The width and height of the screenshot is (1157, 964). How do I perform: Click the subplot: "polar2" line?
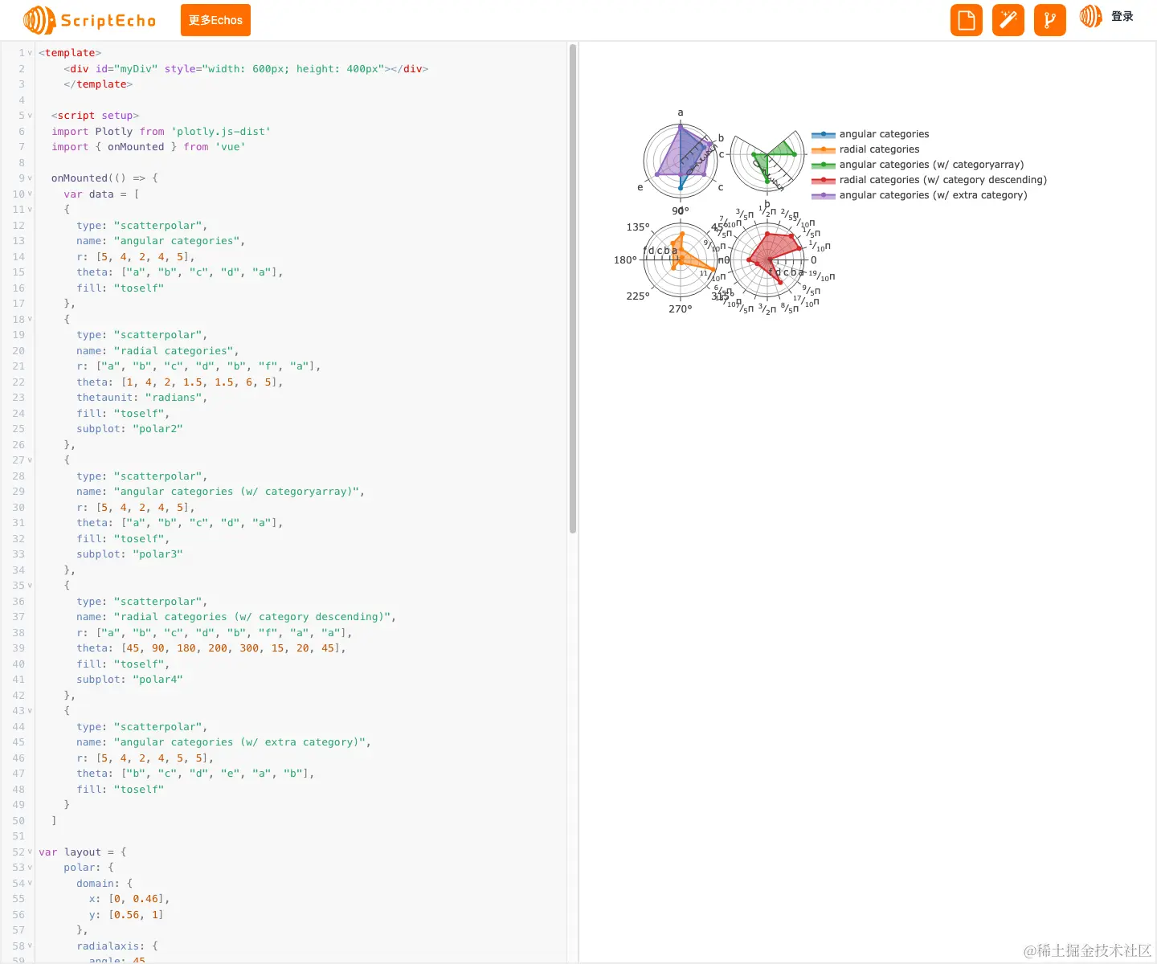[x=129, y=429]
